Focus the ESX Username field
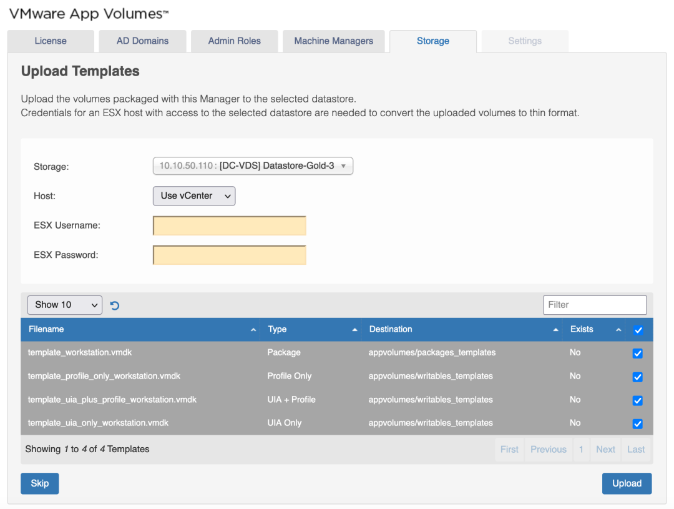Screen dimensions: 674x509 230,226
